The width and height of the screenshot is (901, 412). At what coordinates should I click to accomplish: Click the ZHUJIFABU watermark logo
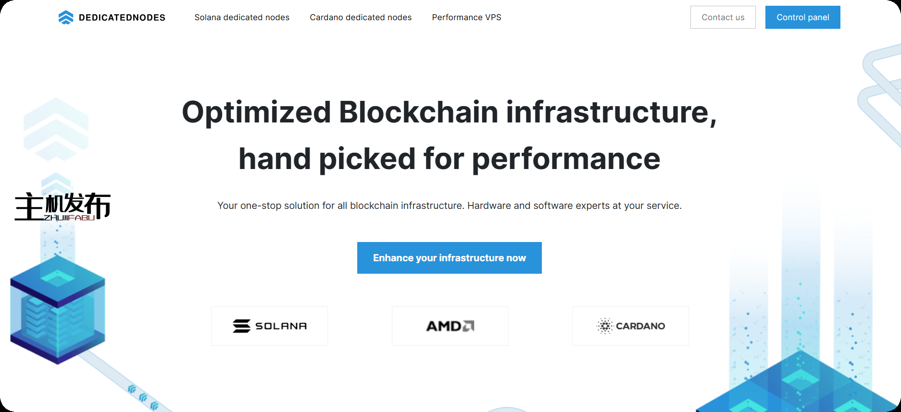[x=63, y=206]
